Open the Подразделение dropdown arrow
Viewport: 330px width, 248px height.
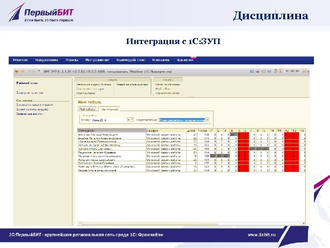(208, 120)
